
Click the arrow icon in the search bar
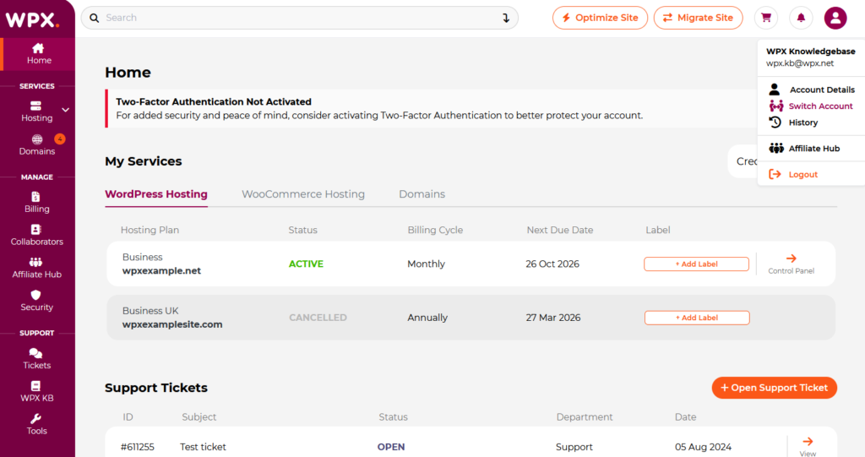point(506,19)
